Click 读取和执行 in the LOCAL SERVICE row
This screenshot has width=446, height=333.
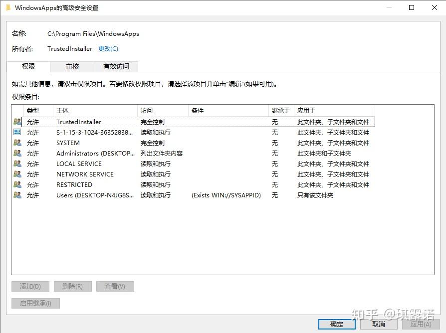click(x=156, y=164)
